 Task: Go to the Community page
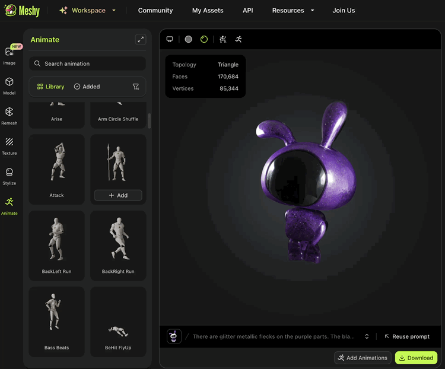pos(155,11)
